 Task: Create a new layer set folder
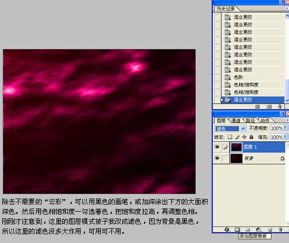248,229
